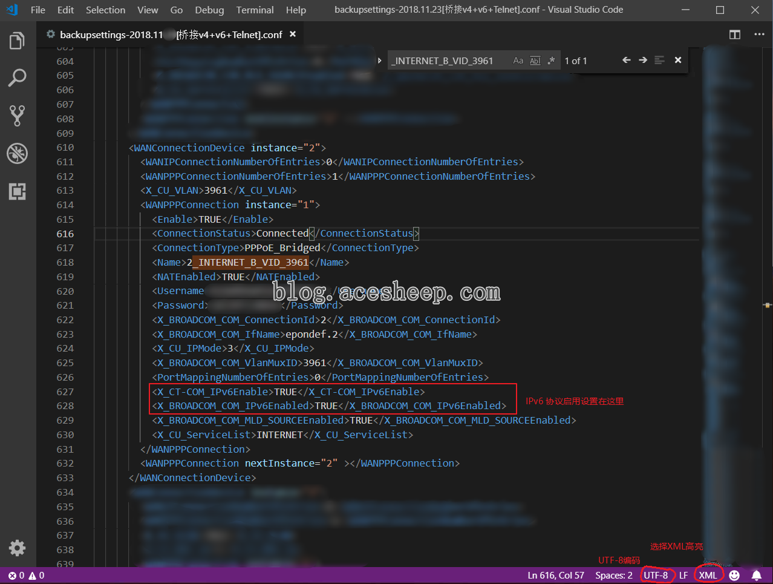Open the Extensions view
The image size is (773, 584).
(17, 192)
